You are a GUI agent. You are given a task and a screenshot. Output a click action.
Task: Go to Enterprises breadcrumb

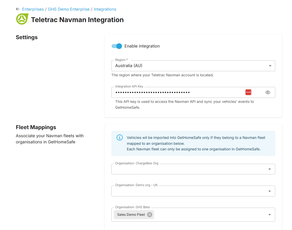pyautogui.click(x=33, y=9)
